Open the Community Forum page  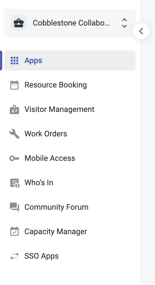(70, 207)
